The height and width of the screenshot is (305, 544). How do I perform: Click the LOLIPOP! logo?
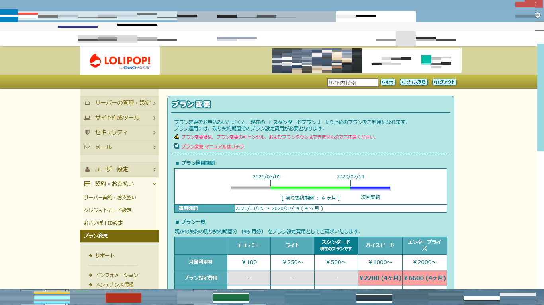click(119, 61)
